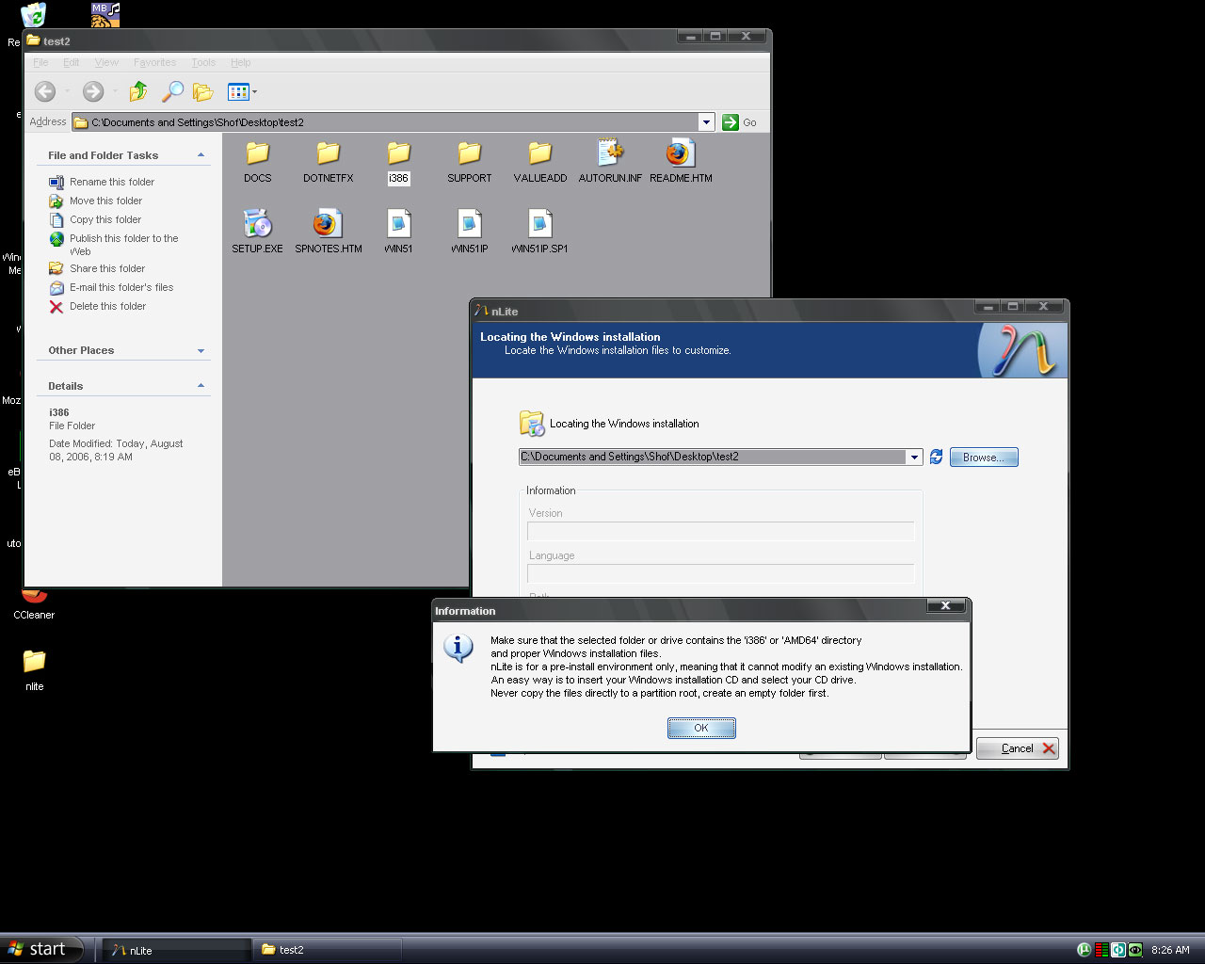Click Copy this folder
1205x964 pixels.
point(104,219)
